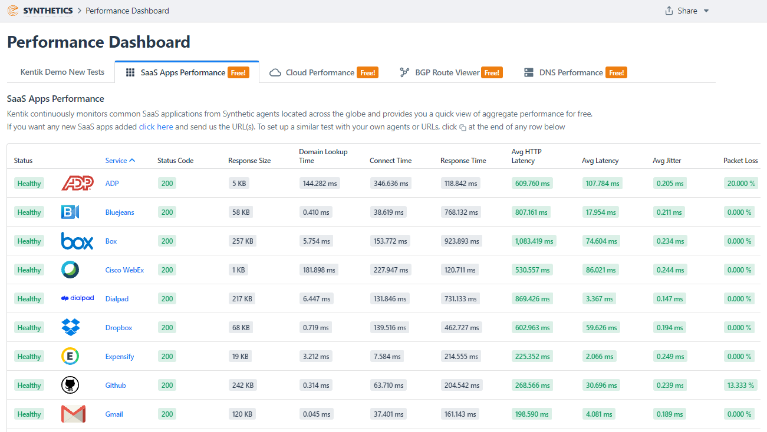
Task: Click the Response Size column header
Action: pos(249,161)
